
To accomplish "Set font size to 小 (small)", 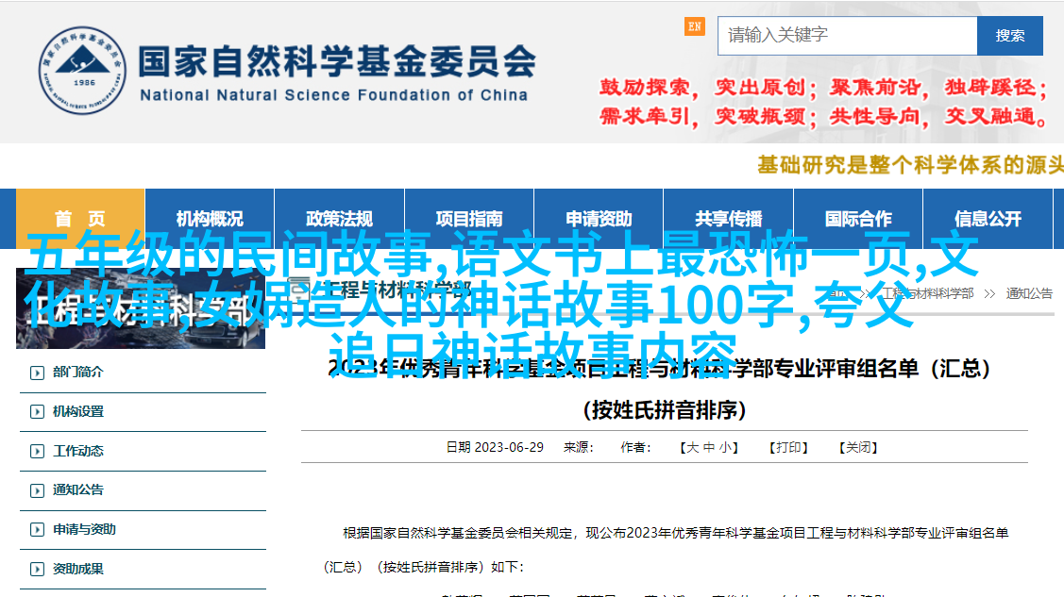I will pos(726,448).
